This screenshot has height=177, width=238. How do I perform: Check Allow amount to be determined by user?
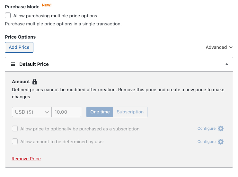(x=15, y=142)
